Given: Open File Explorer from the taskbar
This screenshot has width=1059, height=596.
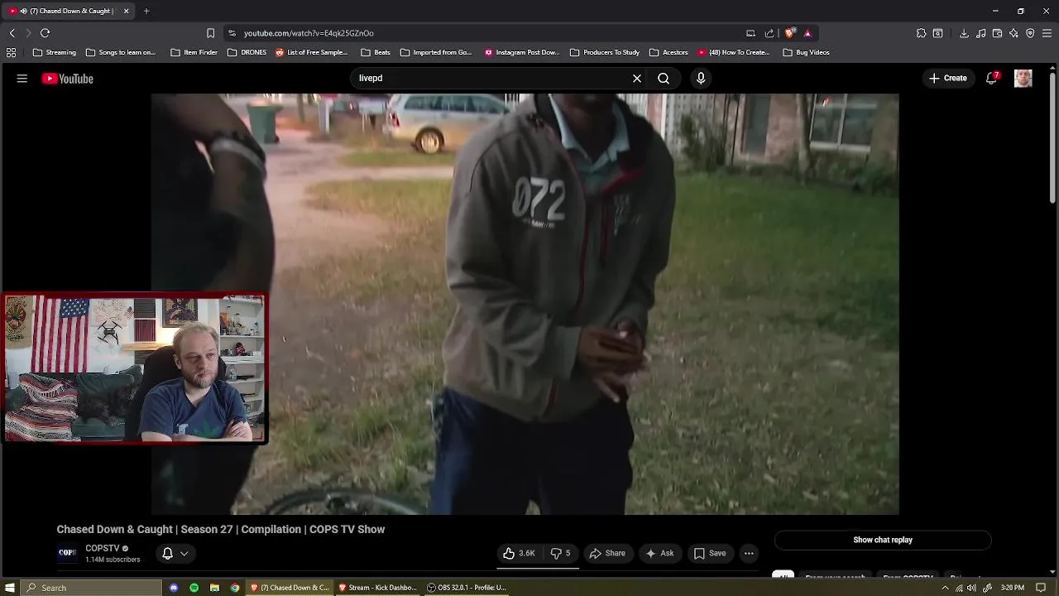Looking at the screenshot, I should tap(214, 588).
